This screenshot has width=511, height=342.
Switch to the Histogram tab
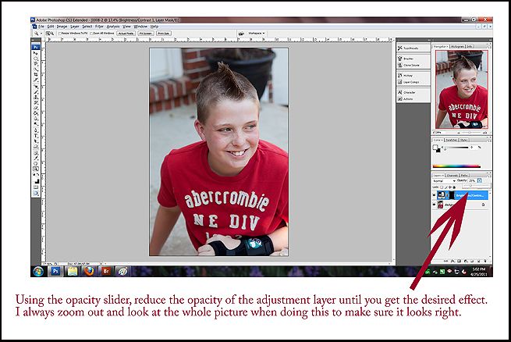click(457, 47)
